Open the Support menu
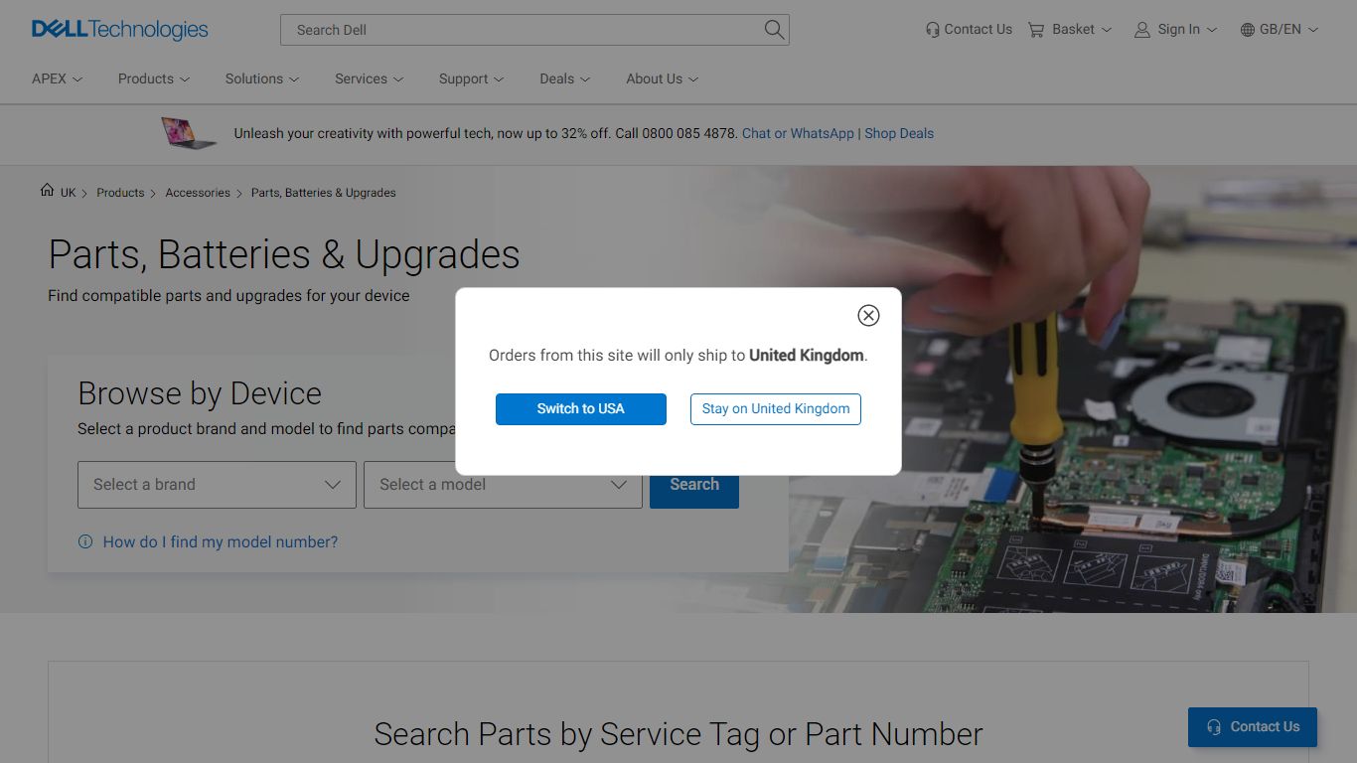Screen dimensions: 1357x763 (472, 78)
